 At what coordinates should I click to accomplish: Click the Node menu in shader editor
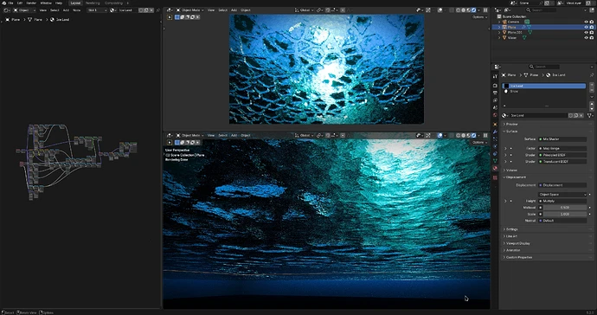click(76, 10)
